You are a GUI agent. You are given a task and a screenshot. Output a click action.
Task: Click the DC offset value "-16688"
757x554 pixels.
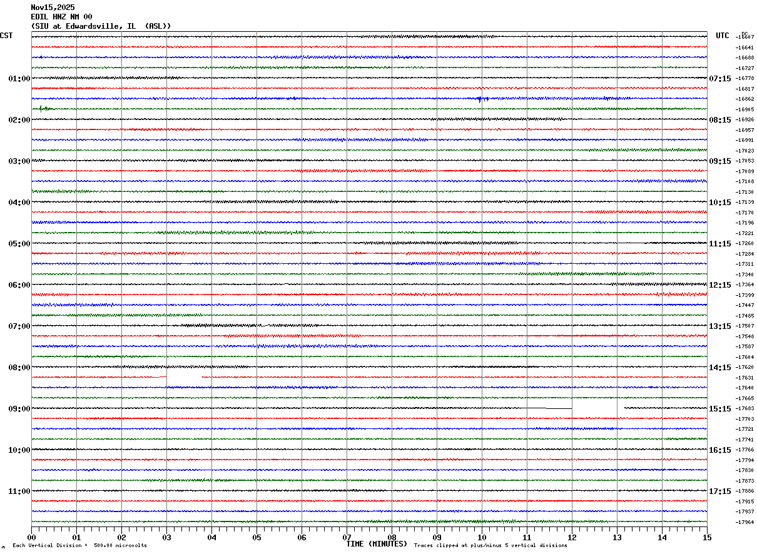(x=745, y=58)
